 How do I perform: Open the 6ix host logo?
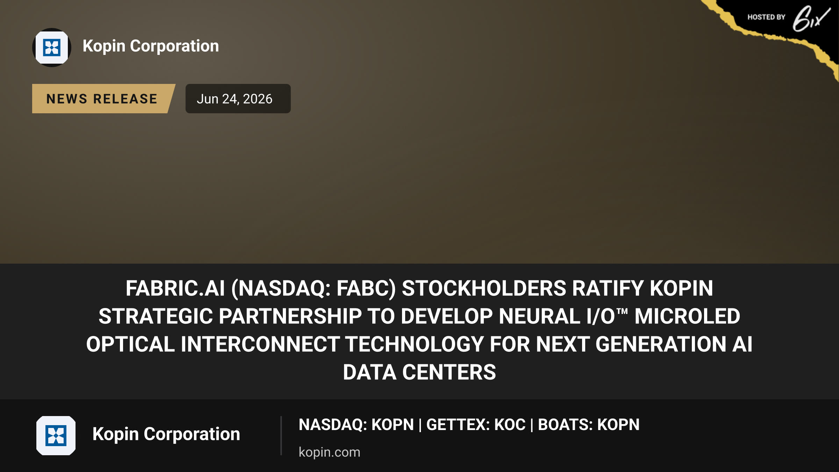(811, 18)
